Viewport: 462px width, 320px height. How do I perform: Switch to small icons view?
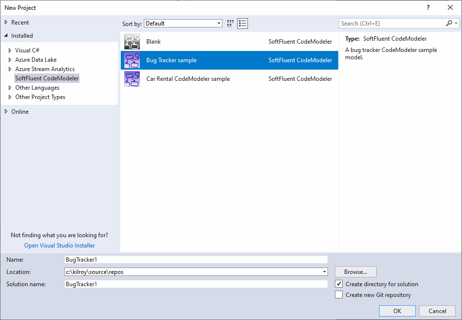point(231,24)
